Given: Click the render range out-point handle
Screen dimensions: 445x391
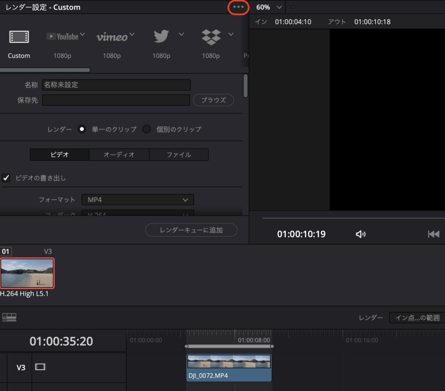Looking at the screenshot, I should (x=272, y=346).
